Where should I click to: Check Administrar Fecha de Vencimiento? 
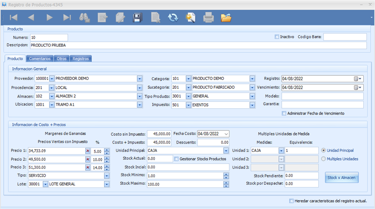[284, 113]
